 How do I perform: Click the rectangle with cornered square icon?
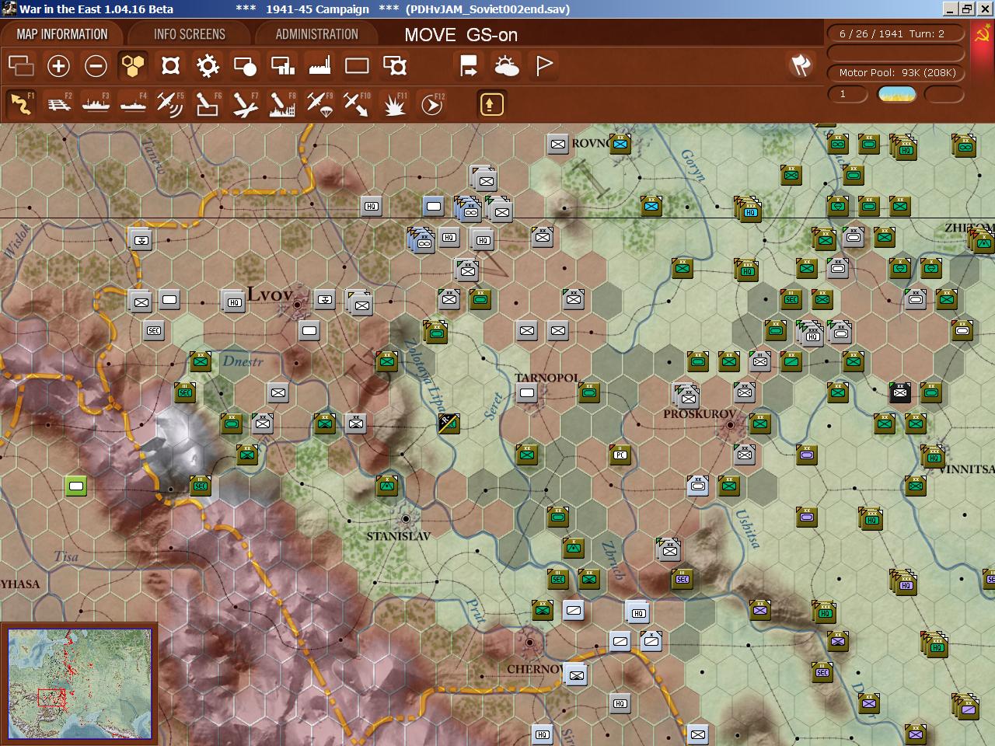click(x=394, y=66)
